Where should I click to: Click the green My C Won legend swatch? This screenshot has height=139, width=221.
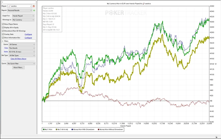tap(44, 130)
